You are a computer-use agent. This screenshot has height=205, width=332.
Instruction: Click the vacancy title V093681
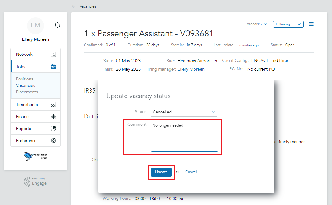pyautogui.click(x=149, y=34)
